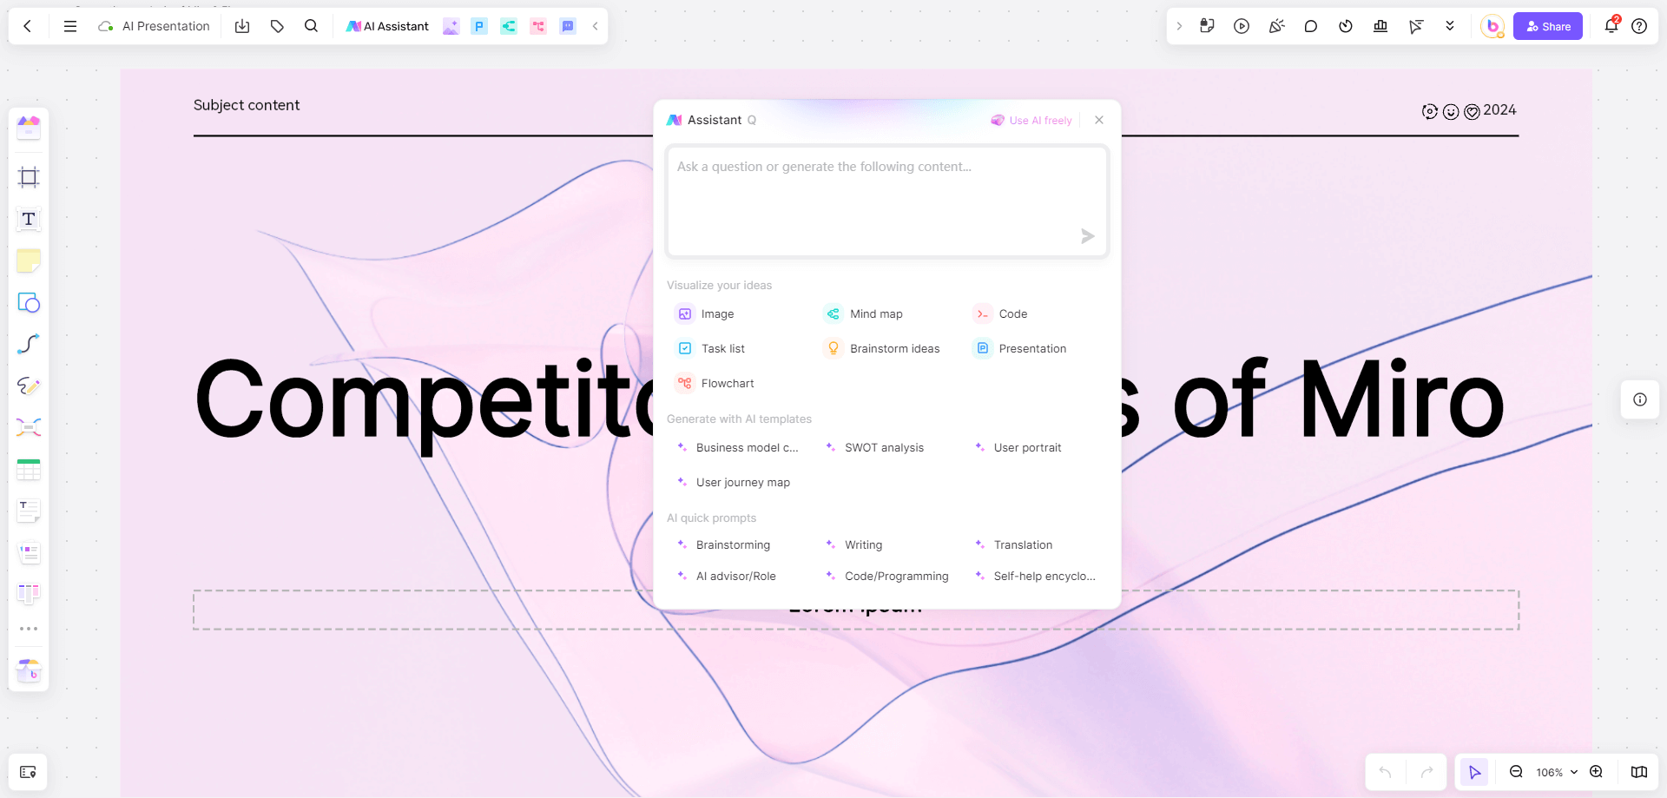Select the Mind map tool in sidebar
This screenshot has width=1667, height=798.
[29, 427]
